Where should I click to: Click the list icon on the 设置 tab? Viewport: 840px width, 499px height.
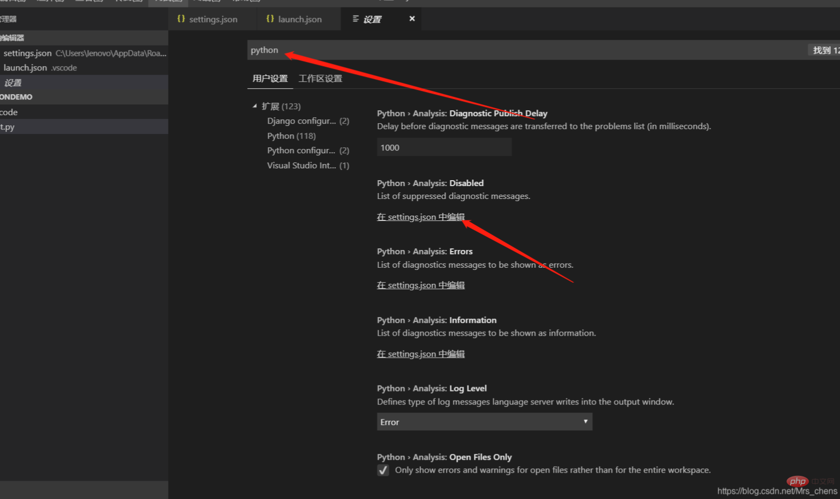pyautogui.click(x=356, y=19)
